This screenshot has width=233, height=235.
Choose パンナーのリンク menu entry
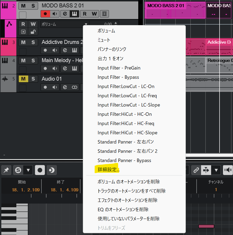pyautogui.click(x=134, y=49)
